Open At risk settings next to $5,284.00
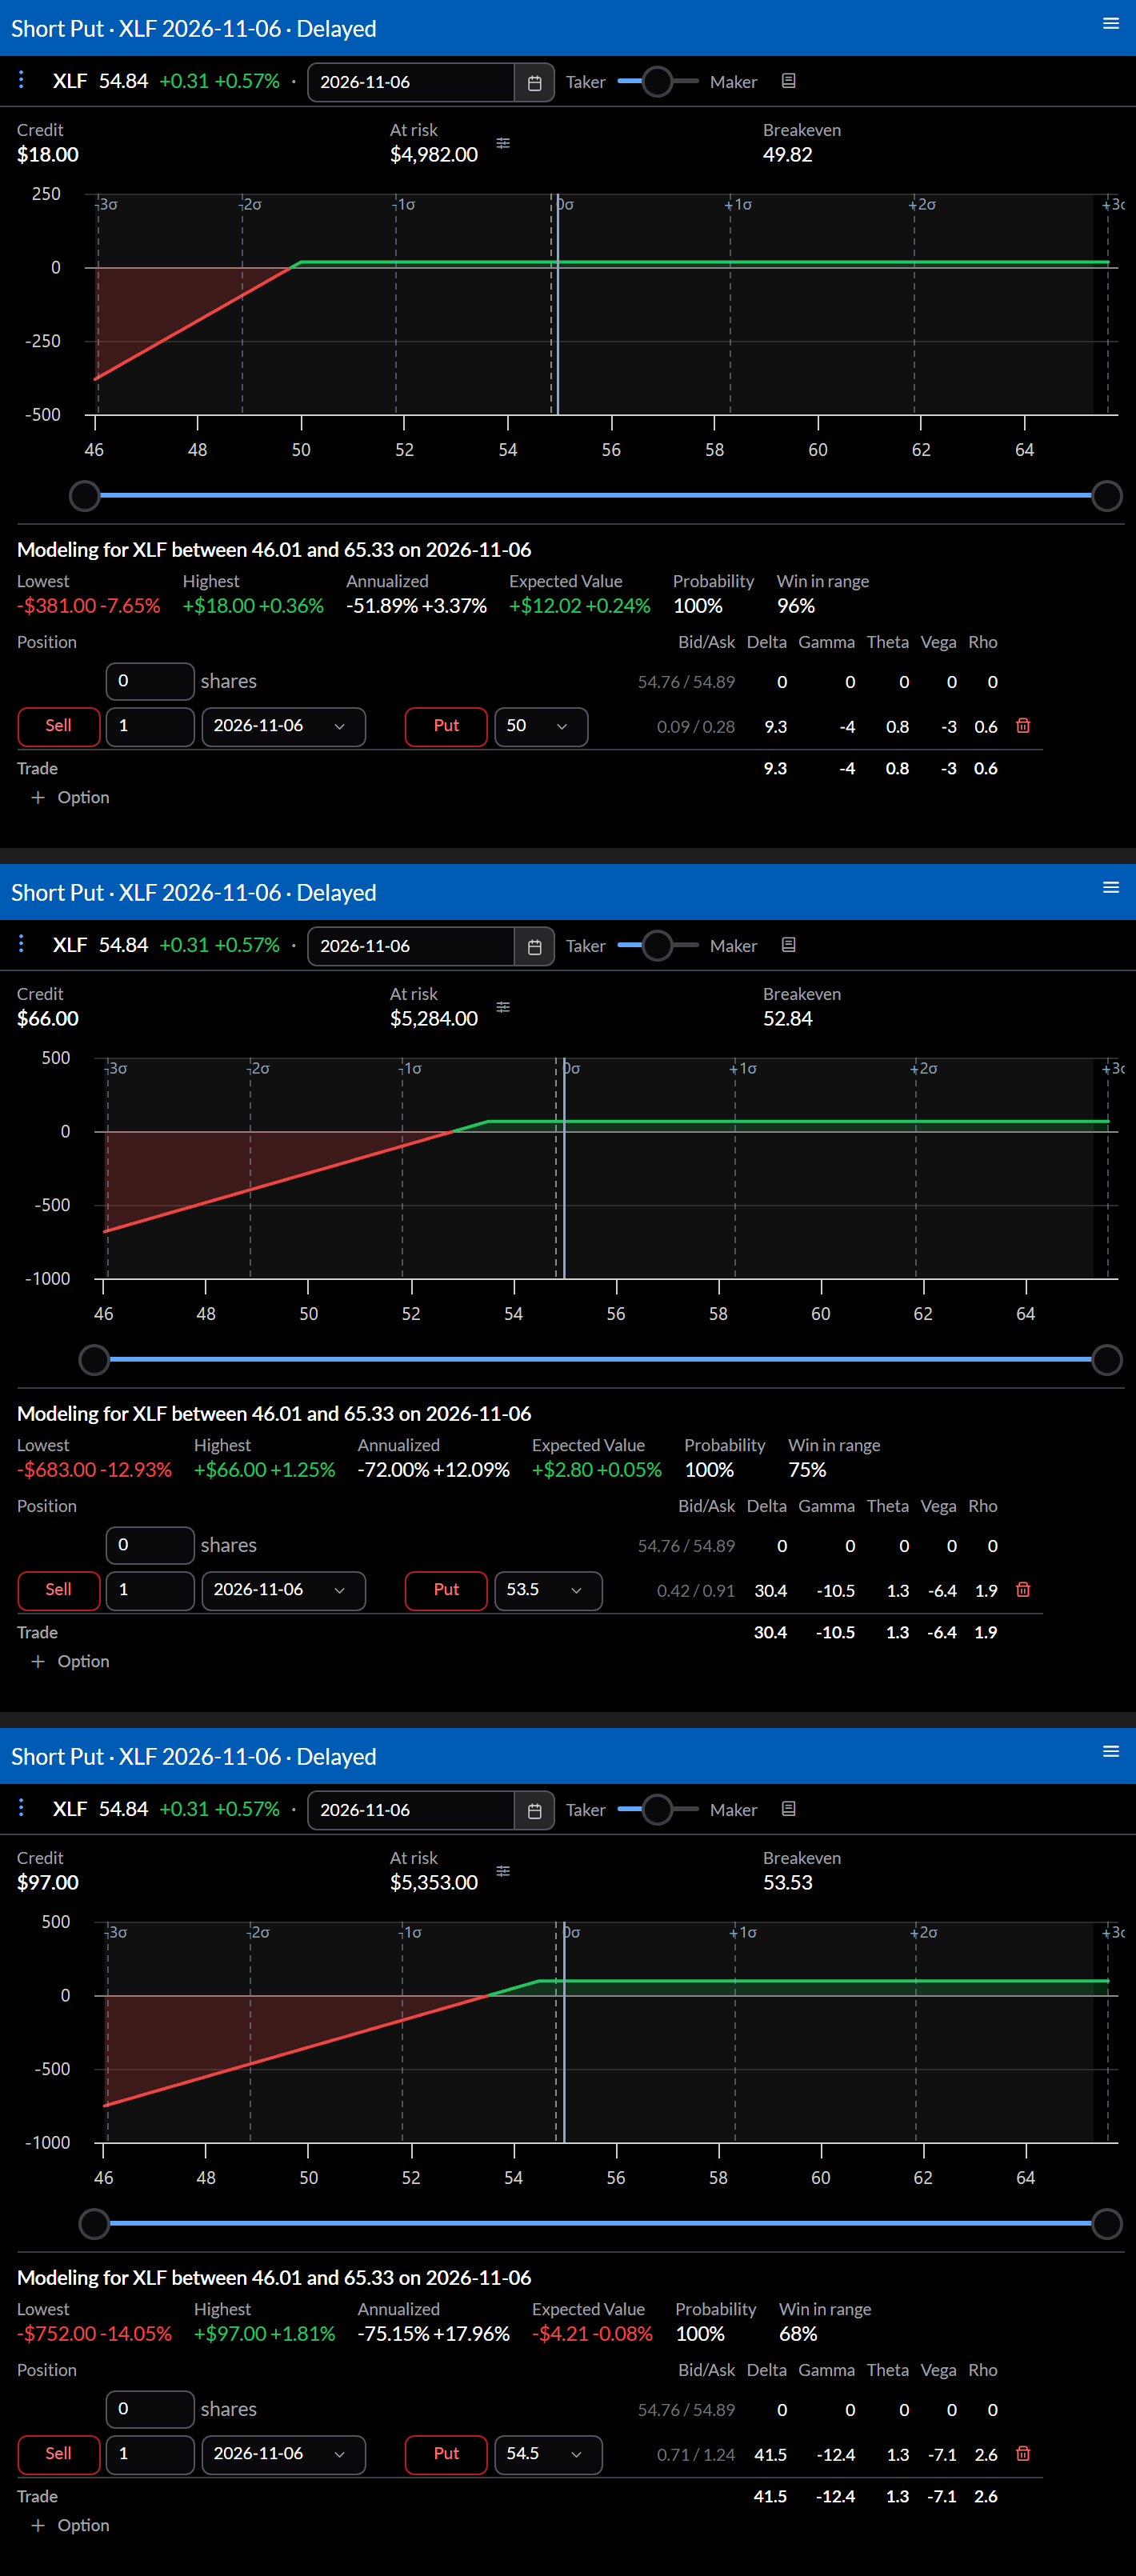The width and height of the screenshot is (1136, 2576). [x=503, y=1007]
